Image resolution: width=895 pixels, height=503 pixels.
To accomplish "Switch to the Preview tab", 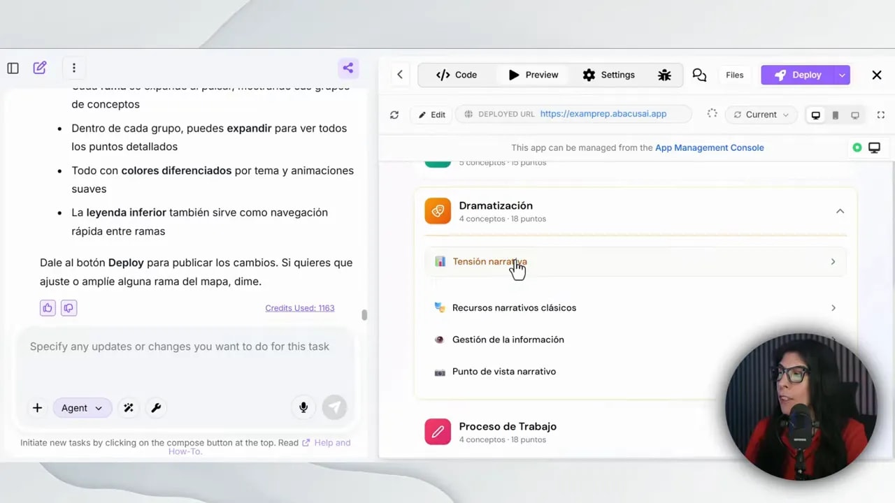I will [x=534, y=75].
